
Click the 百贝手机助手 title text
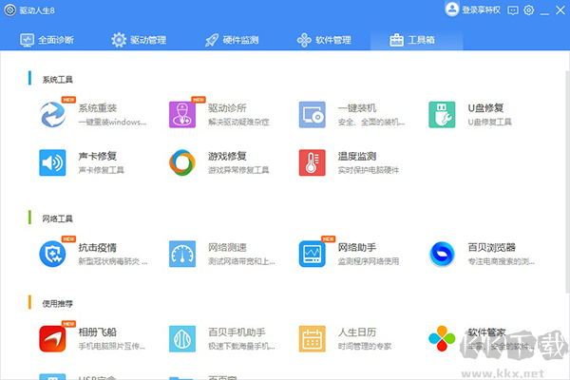coord(237,332)
